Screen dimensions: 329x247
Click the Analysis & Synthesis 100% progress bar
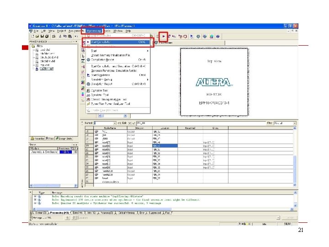point(66,152)
